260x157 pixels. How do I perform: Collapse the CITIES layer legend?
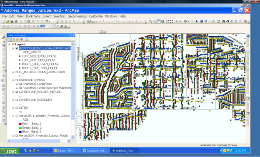tap(13, 108)
